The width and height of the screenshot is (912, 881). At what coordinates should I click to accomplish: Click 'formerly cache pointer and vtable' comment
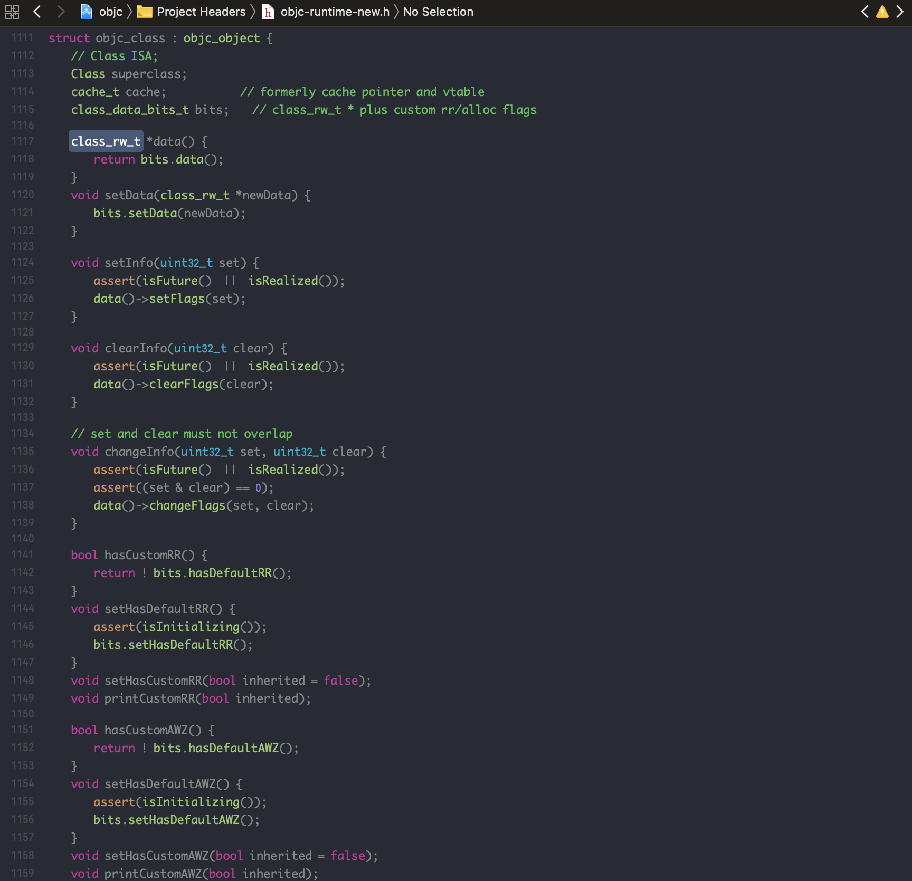(x=362, y=92)
